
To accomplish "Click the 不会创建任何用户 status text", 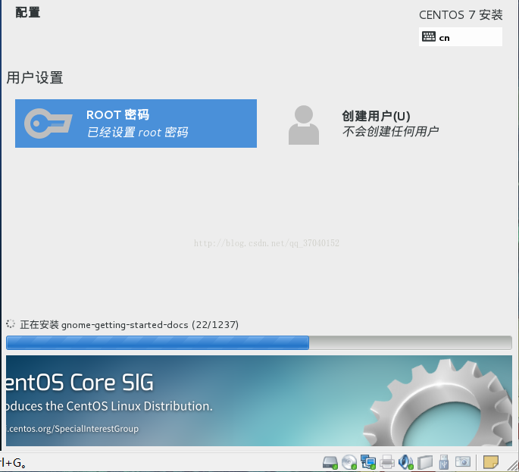I will tap(390, 131).
